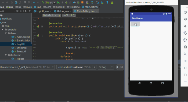Click the logcat search field

click(x=120, y=67)
